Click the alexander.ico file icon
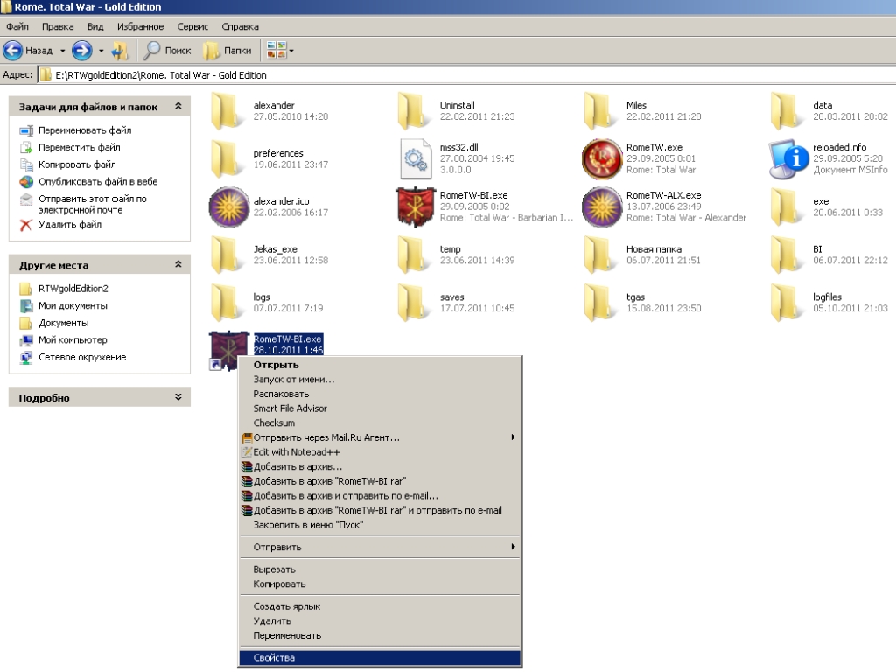Image resolution: width=896 pixels, height=672 pixels. pos(228,206)
